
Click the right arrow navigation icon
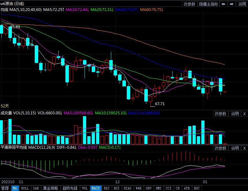click(231, 4)
